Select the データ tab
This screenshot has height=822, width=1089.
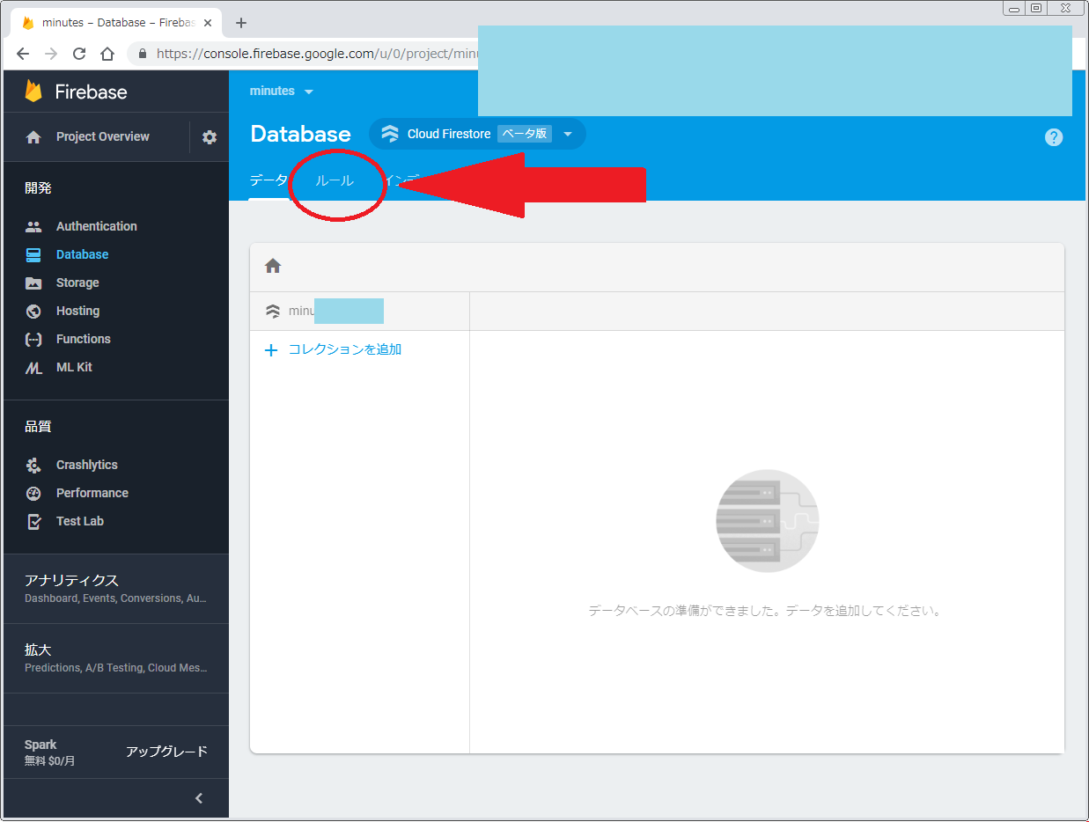click(269, 180)
